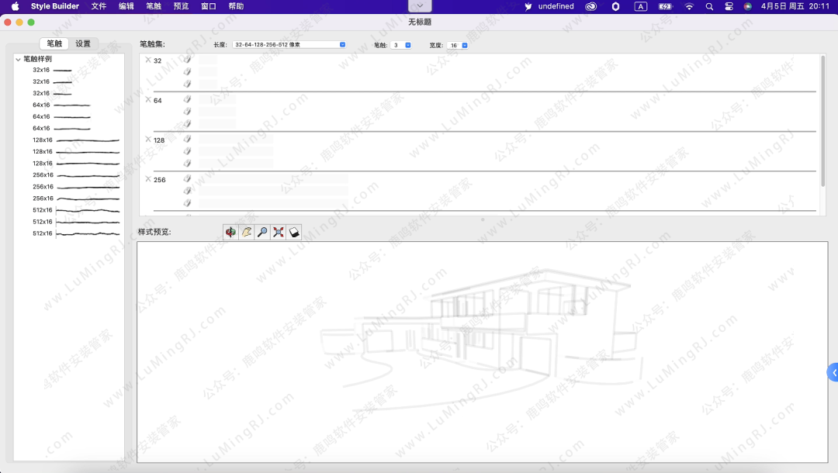Viewport: 838px width, 473px height.
Task: Click the eraser icon in preview toolbar
Action: (x=294, y=232)
